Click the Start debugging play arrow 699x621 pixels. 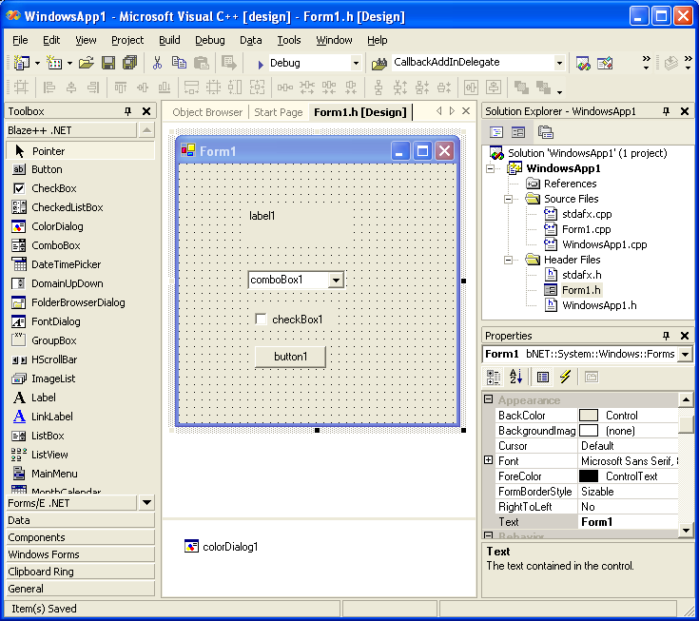click(261, 65)
